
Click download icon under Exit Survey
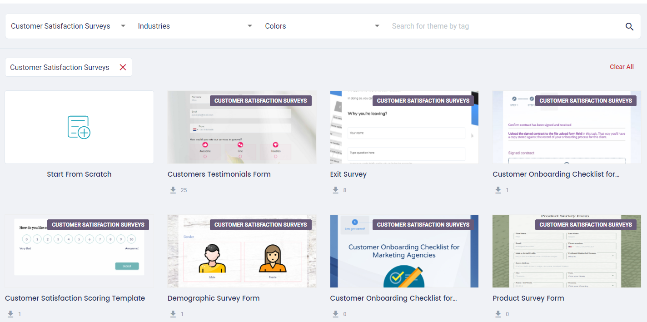click(336, 190)
